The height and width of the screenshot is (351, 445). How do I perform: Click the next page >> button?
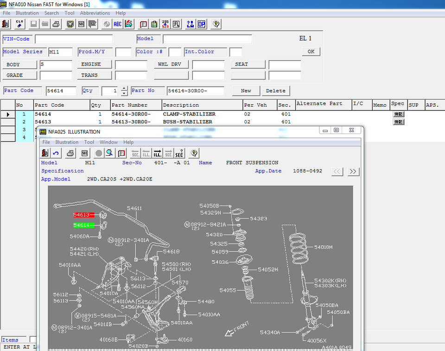pyautogui.click(x=353, y=172)
